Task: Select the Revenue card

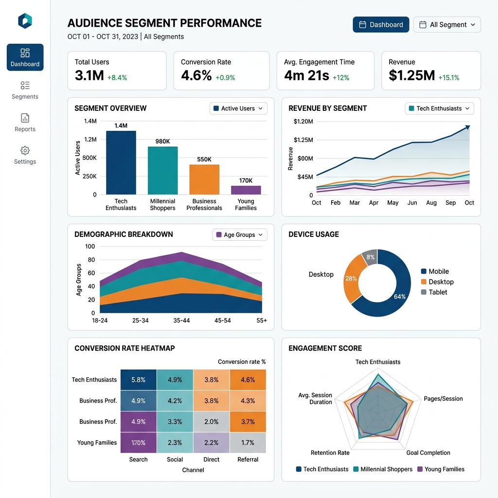Action: (x=431, y=71)
